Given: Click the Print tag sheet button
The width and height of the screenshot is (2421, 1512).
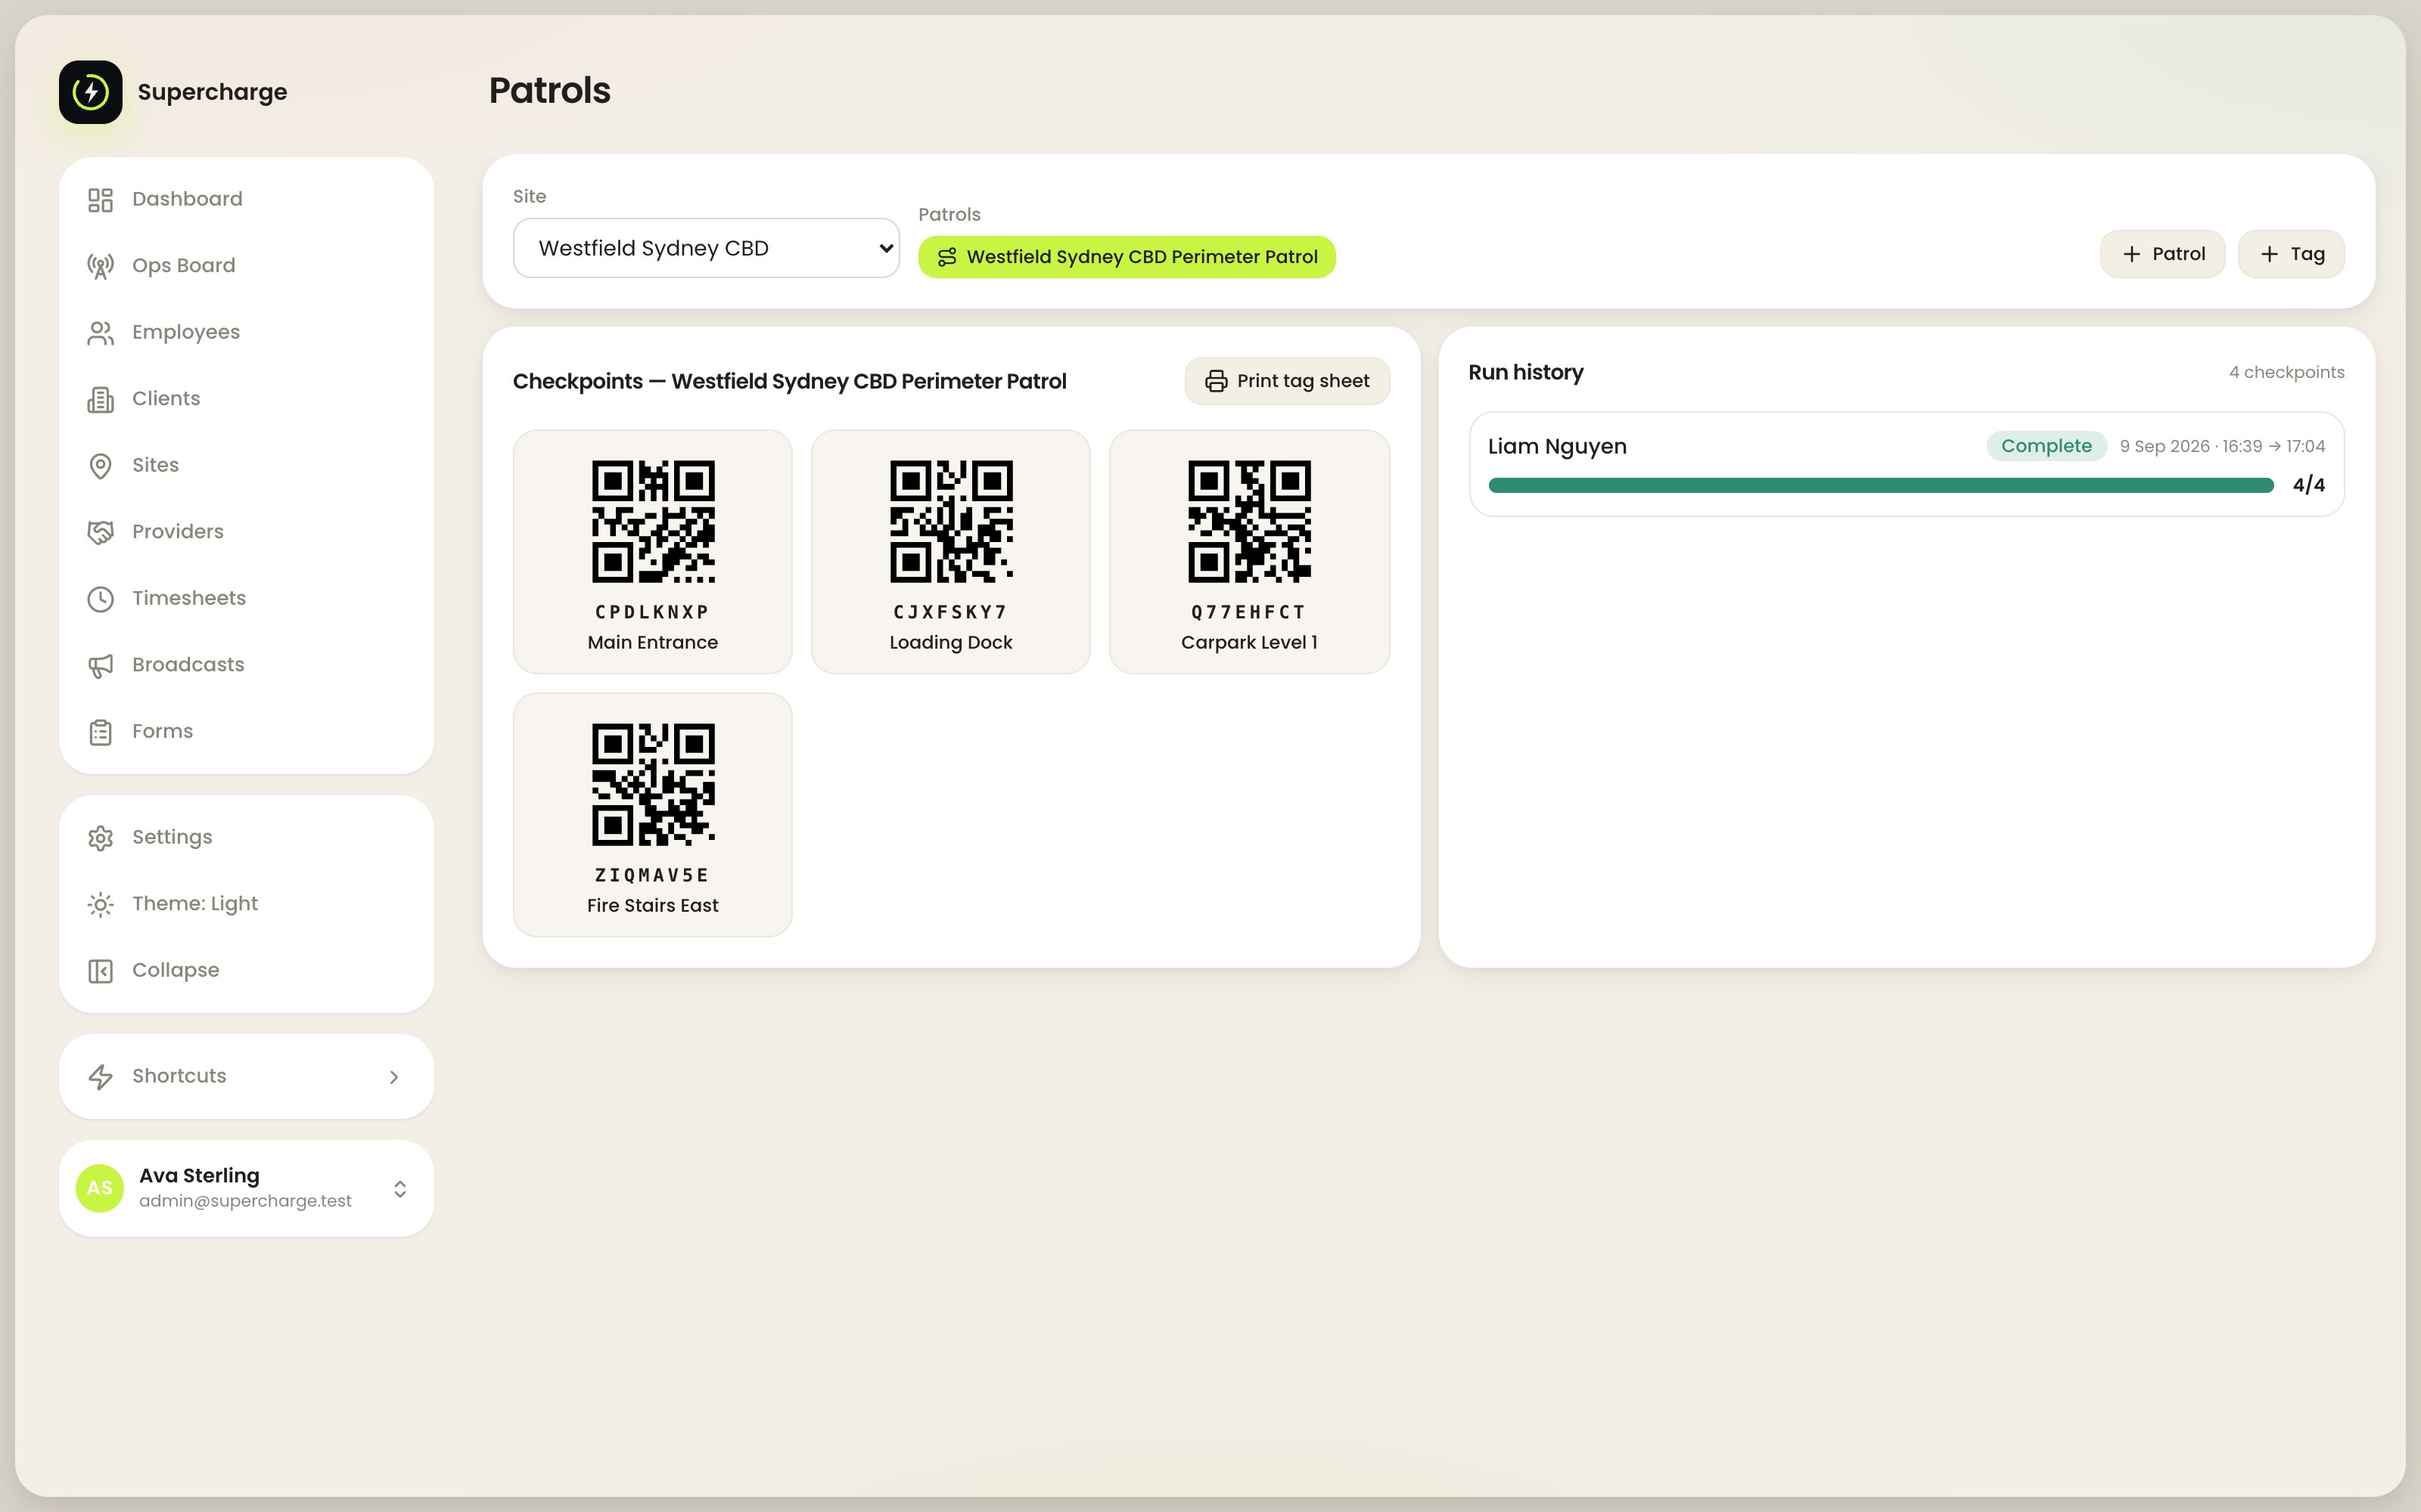Looking at the screenshot, I should [1286, 381].
